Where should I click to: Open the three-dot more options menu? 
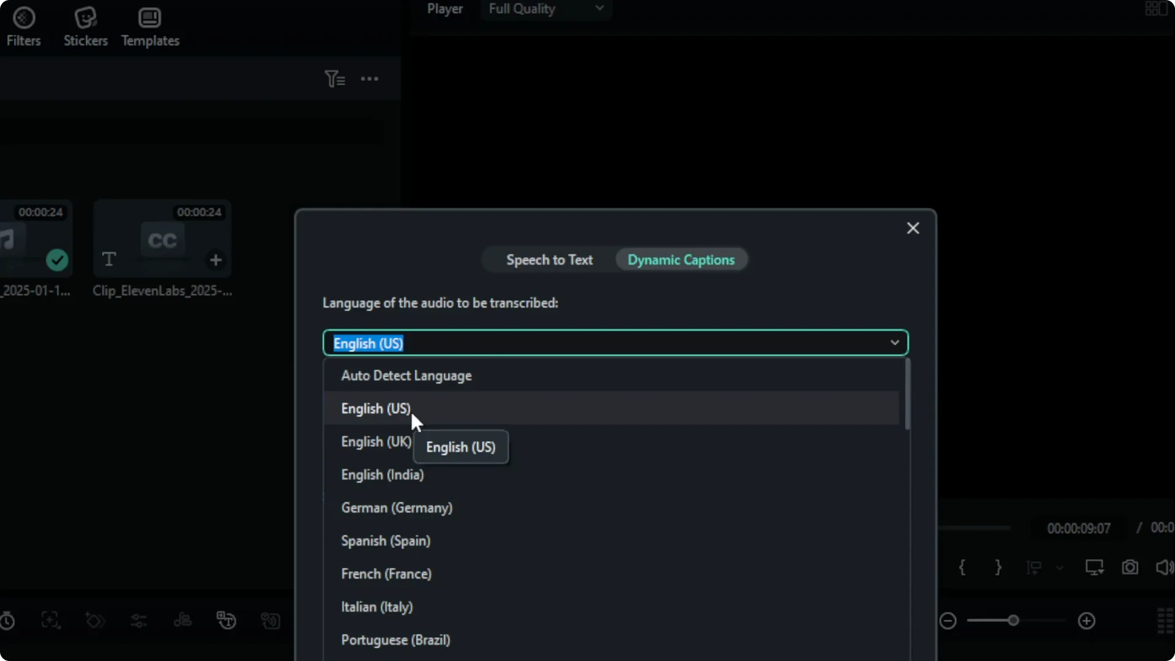(x=370, y=79)
